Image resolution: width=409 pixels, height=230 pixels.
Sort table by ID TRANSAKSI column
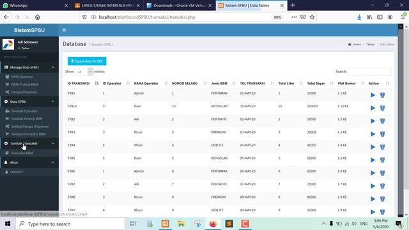coord(83,84)
